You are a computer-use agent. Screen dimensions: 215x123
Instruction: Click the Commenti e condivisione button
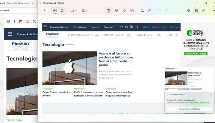click(x=190, y=109)
